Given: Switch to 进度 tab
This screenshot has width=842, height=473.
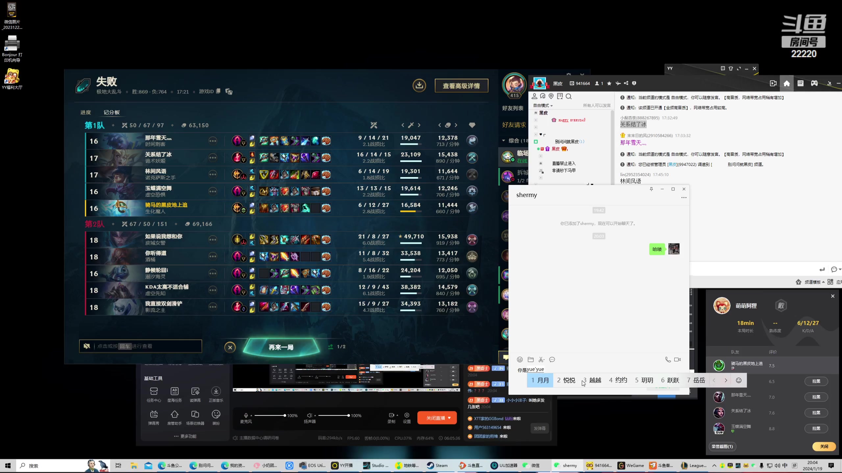Looking at the screenshot, I should point(86,112).
